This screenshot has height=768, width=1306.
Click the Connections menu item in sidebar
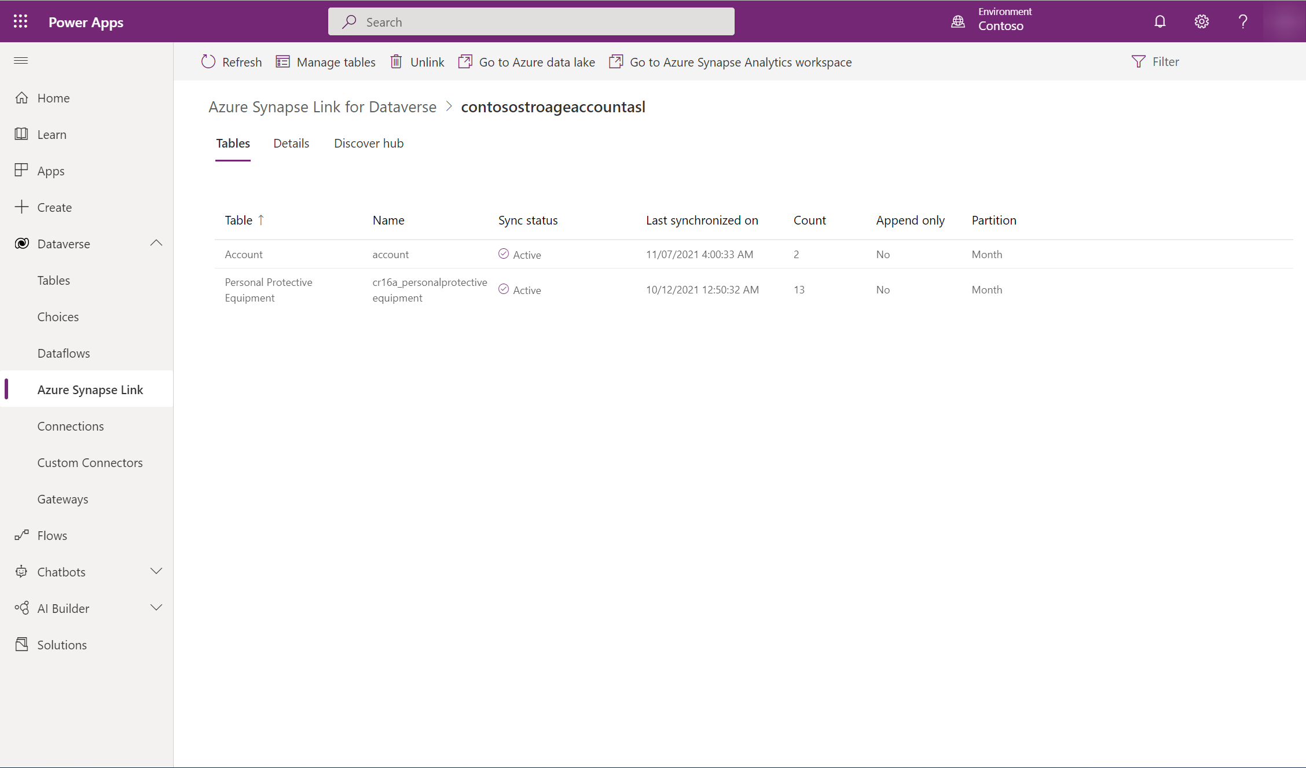[71, 425]
